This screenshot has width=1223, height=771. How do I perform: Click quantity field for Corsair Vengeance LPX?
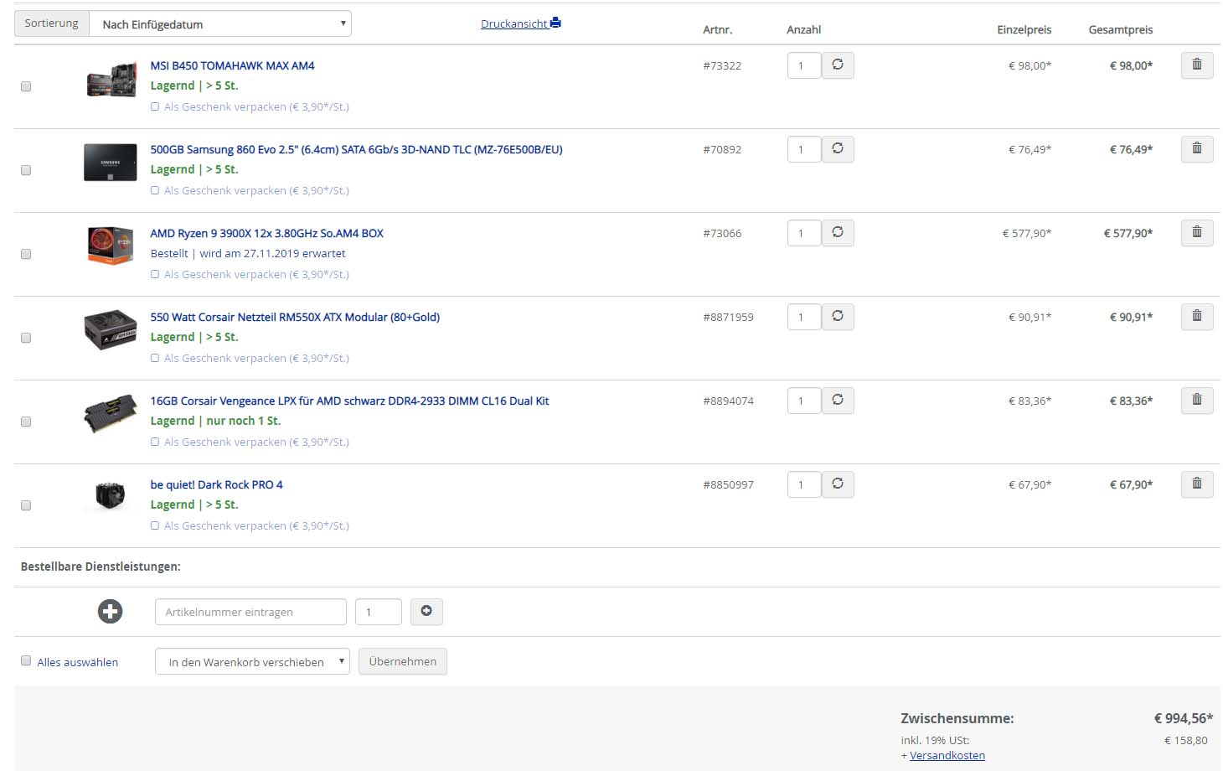(804, 401)
